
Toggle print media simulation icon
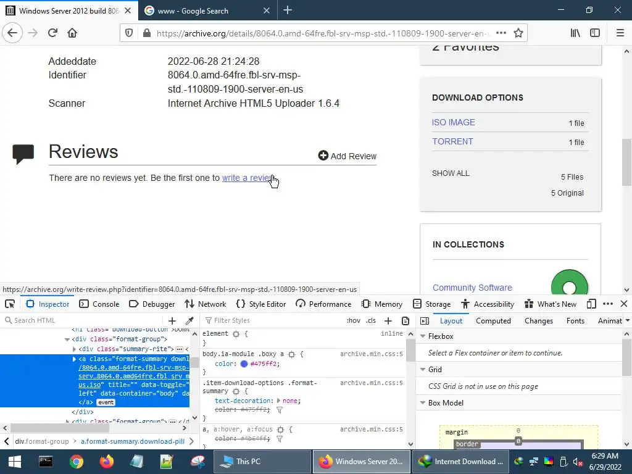pyautogui.click(x=405, y=320)
